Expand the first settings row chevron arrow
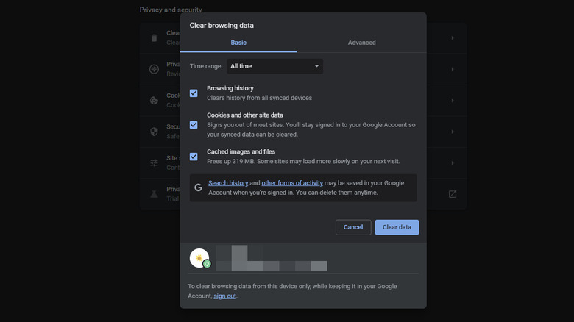Viewport: 574px width, 322px height. click(453, 38)
